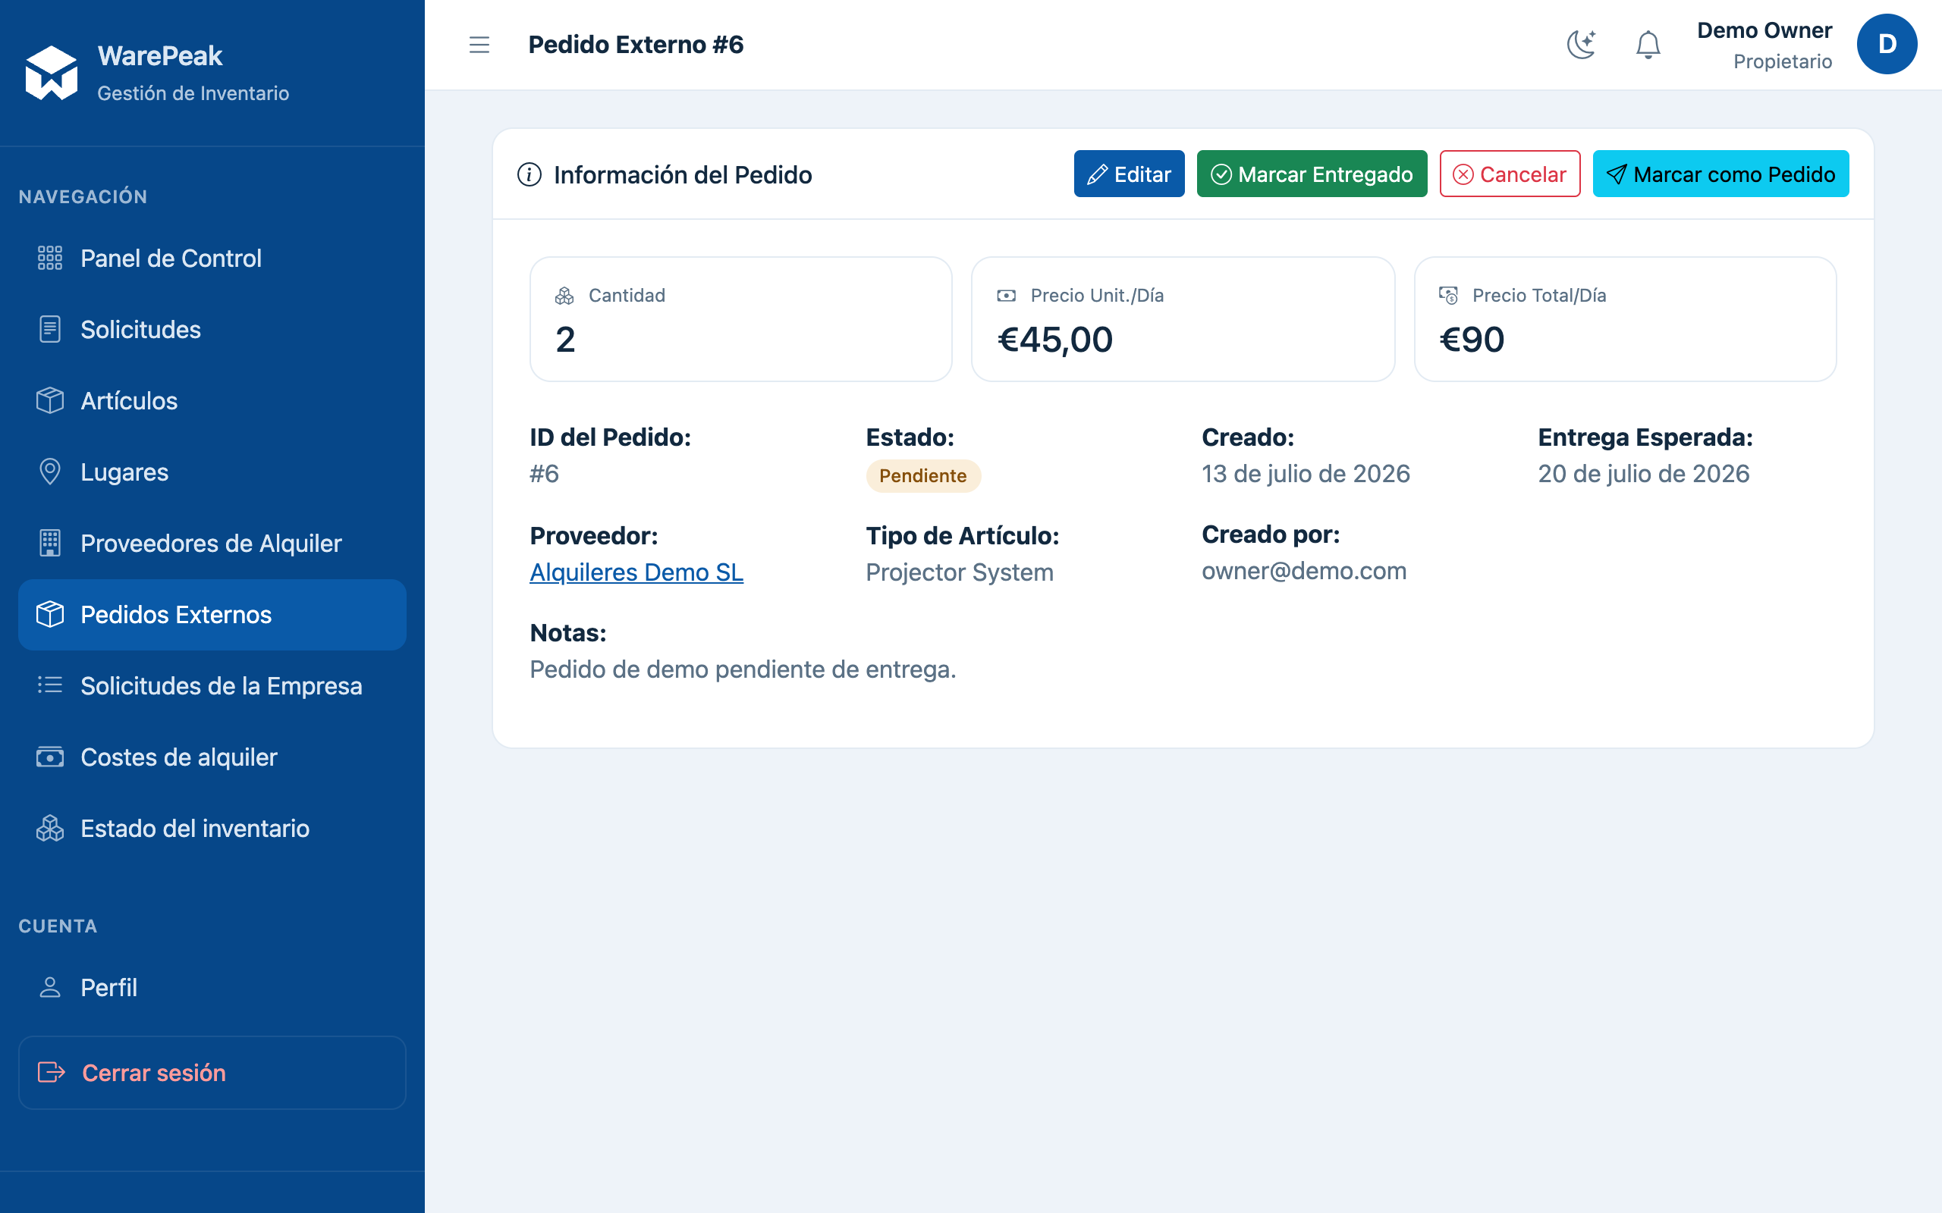Screen dimensions: 1942x1213
Task: Navigate to Lugares
Action: point(212,472)
